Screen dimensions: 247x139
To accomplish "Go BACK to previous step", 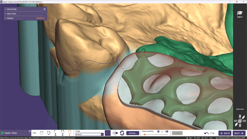I will pos(225,133).
